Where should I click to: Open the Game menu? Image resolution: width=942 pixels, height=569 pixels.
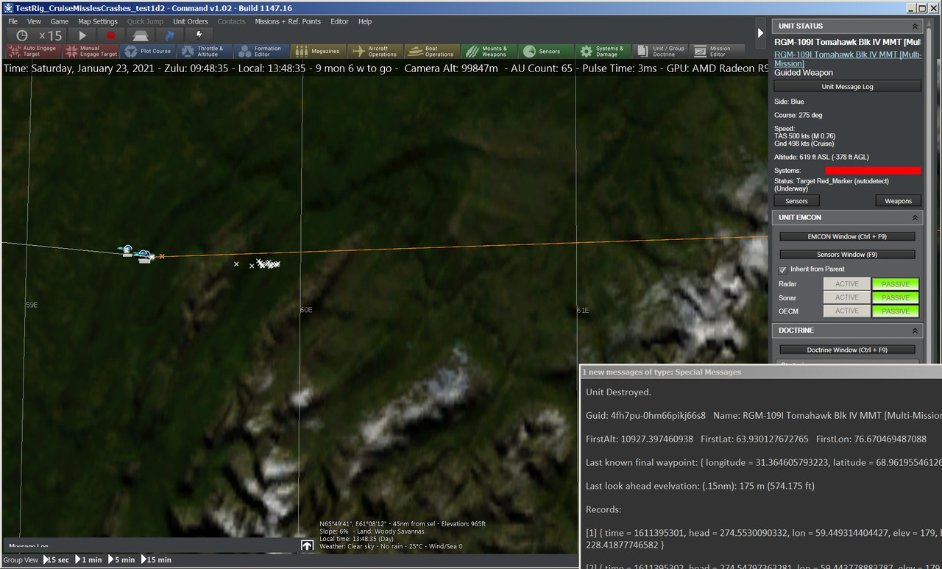point(60,21)
